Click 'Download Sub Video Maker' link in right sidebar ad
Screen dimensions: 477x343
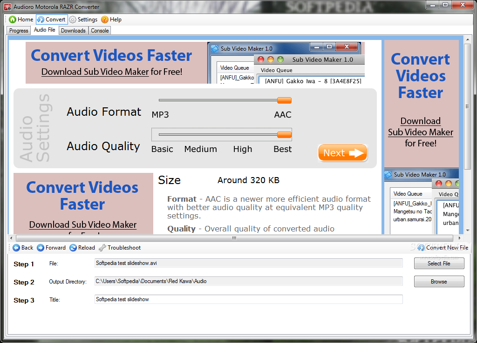pos(421,126)
